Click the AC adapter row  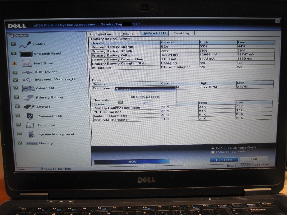(x=183, y=67)
